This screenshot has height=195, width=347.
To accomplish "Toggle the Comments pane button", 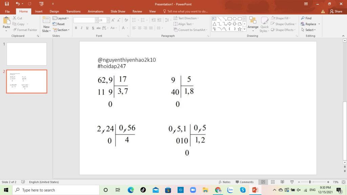I will [245, 182].
